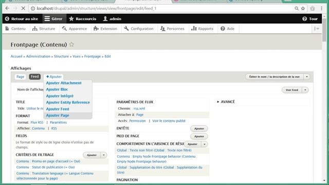This screenshot has width=329, height=185.
Task: Click the Accueil breadcrumb link
Action: (x=16, y=57)
